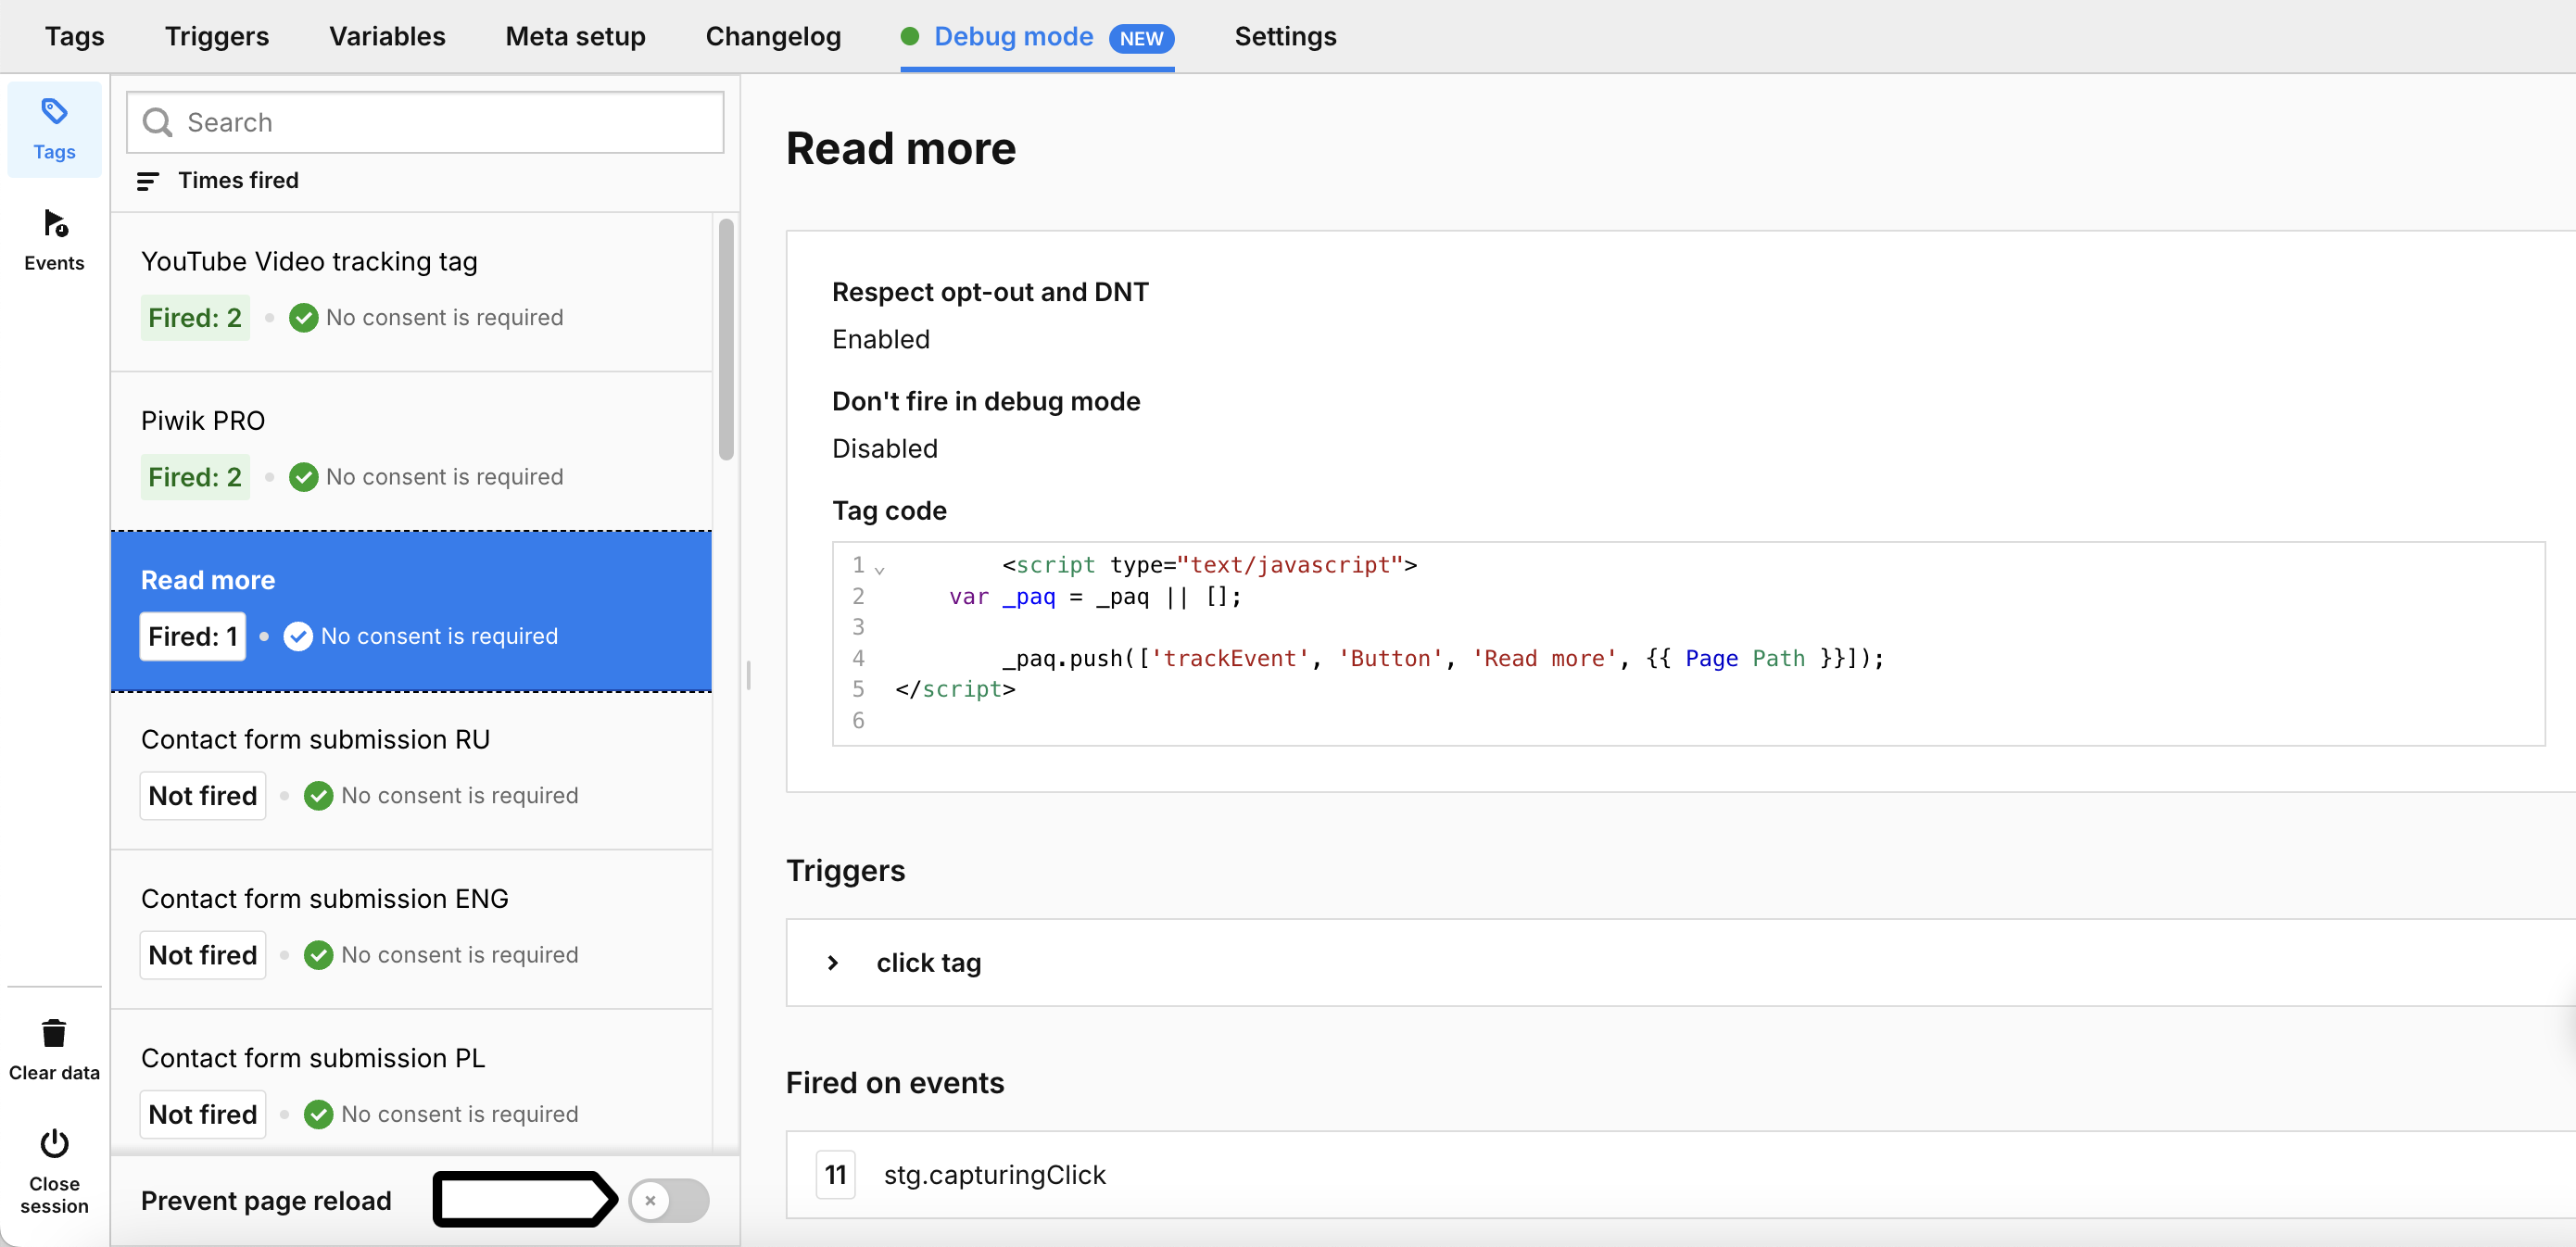The image size is (2576, 1247).
Task: Open the Variables tab
Action: [x=386, y=36]
